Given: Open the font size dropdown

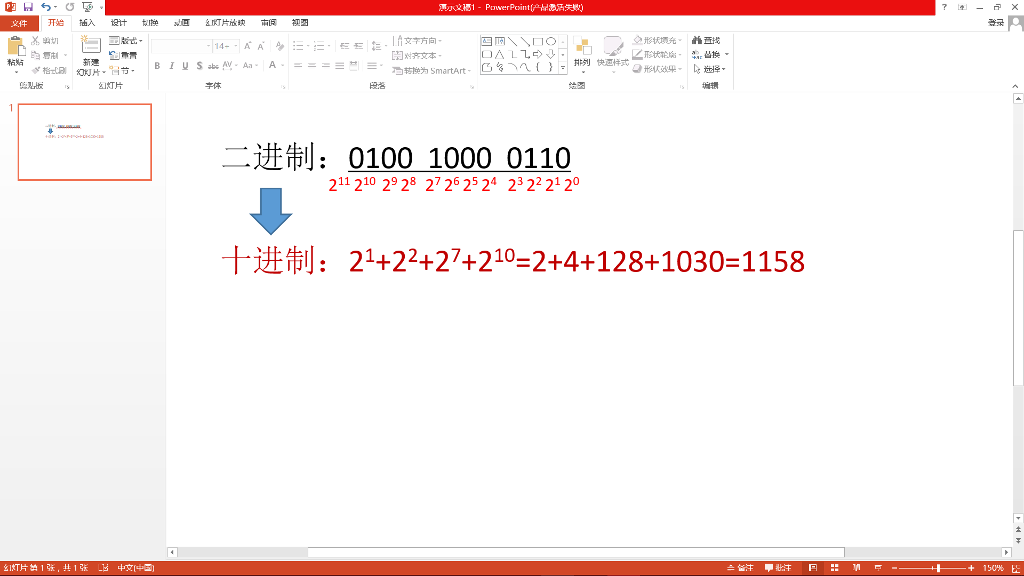Looking at the screenshot, I should (235, 46).
